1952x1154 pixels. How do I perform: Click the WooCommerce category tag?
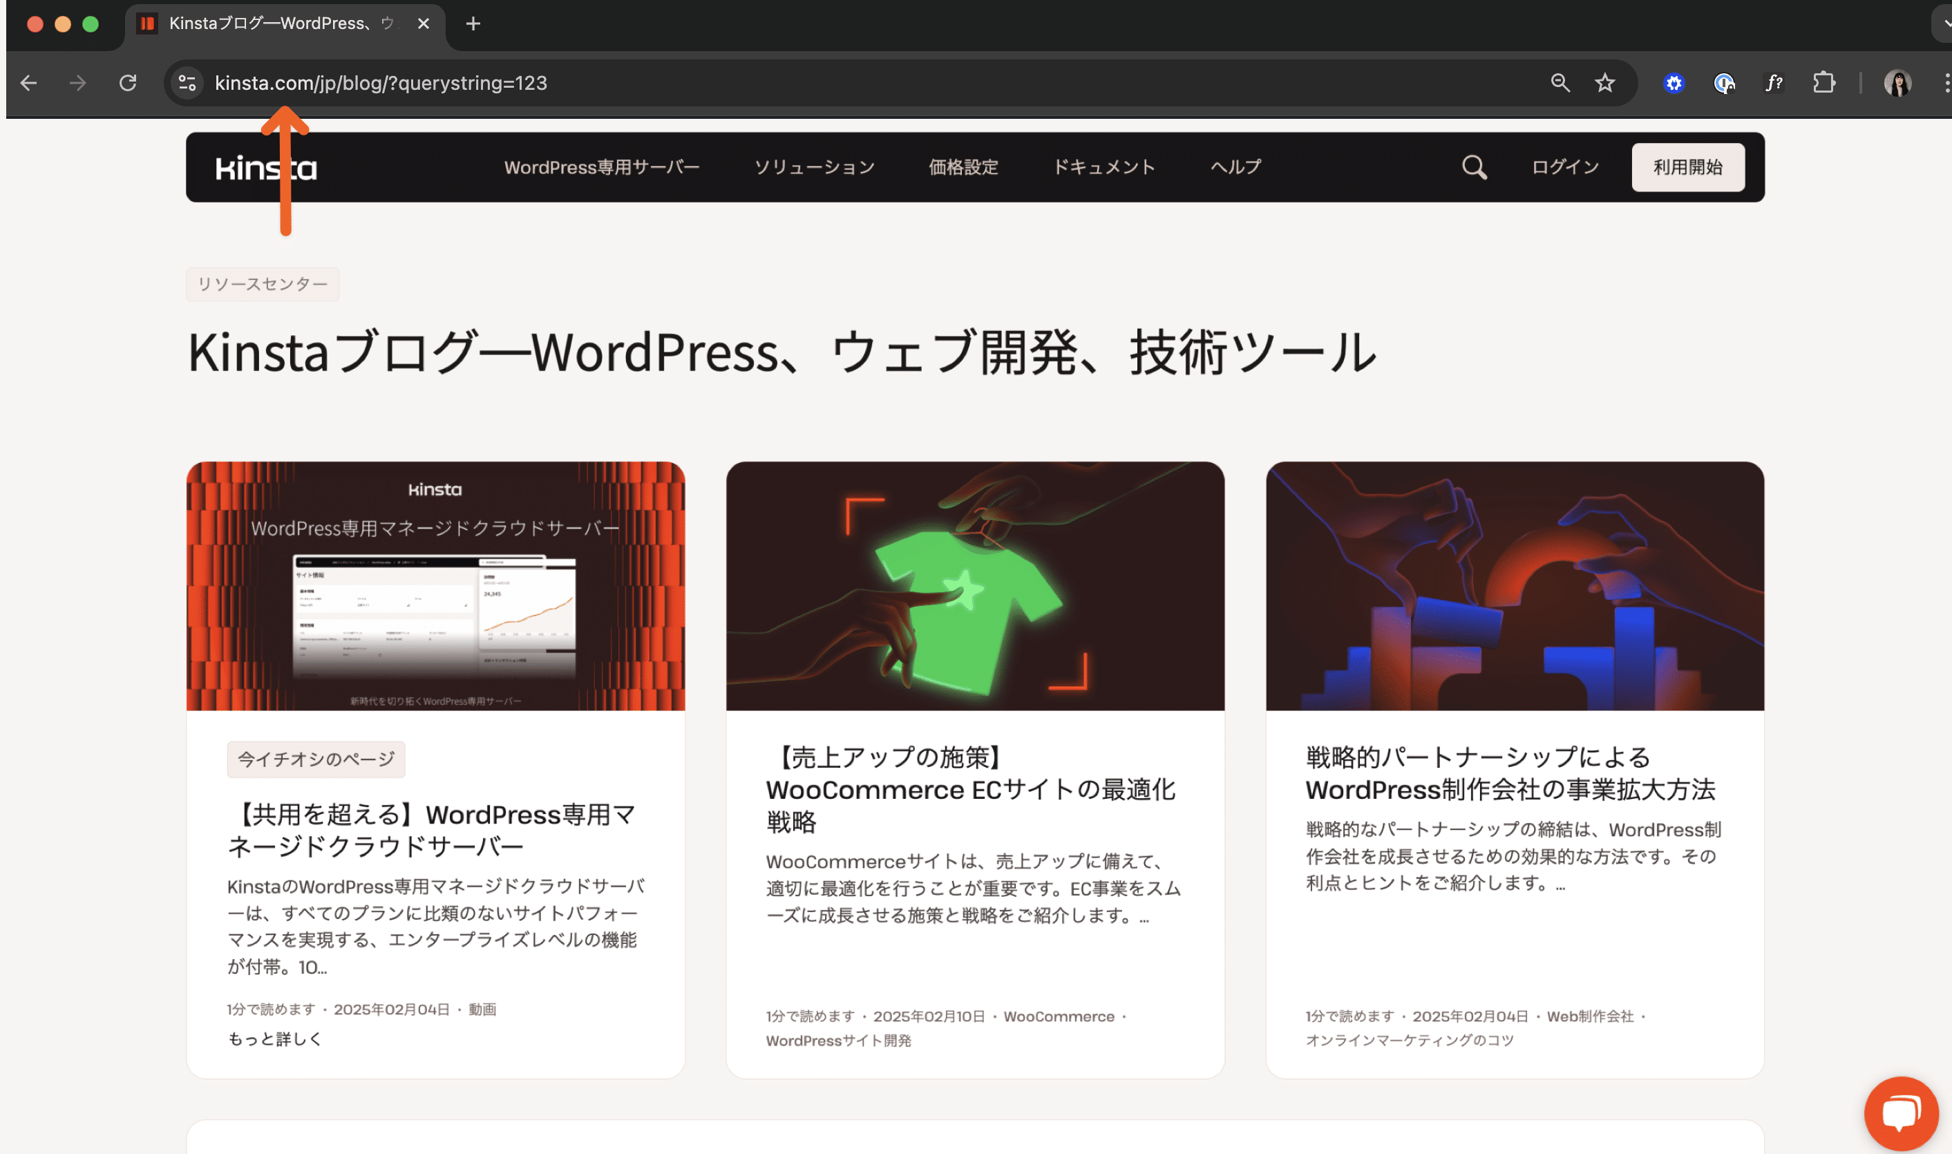[x=1058, y=1016]
